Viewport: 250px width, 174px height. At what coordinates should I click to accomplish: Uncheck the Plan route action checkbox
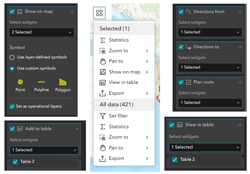pos(181,82)
